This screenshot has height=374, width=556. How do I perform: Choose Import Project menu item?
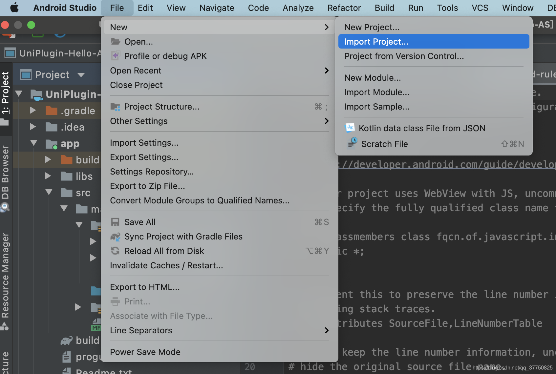434,42
